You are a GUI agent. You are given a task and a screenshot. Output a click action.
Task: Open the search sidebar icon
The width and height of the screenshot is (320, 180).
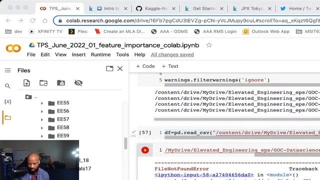[7, 86]
